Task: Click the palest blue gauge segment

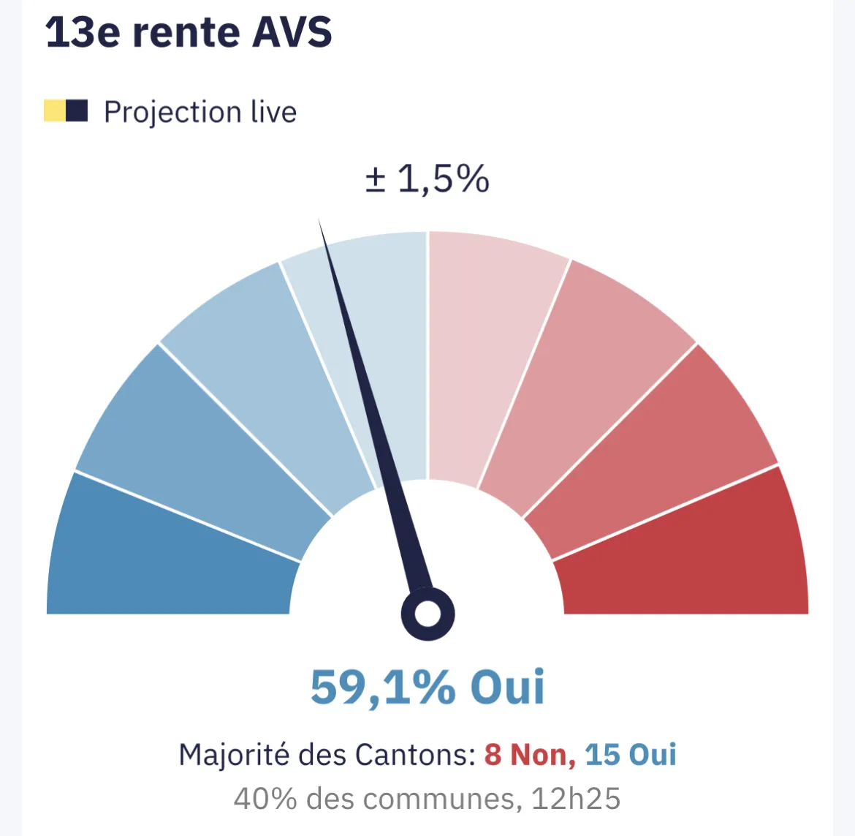Action: 370,349
